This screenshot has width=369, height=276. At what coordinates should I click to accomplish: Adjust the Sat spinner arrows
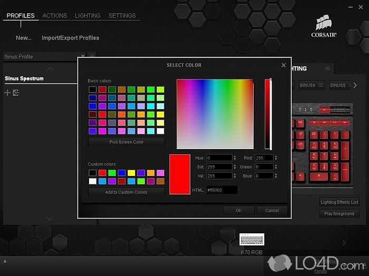pos(235,166)
